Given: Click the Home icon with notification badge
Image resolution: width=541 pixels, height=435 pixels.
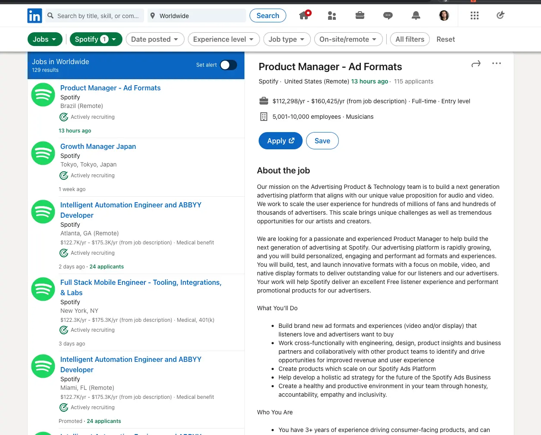Looking at the screenshot, I should [304, 15].
